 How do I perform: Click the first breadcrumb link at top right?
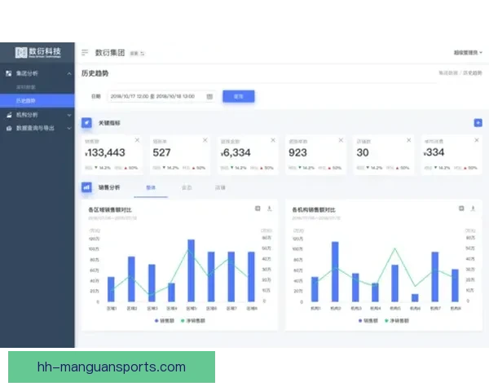448,73
